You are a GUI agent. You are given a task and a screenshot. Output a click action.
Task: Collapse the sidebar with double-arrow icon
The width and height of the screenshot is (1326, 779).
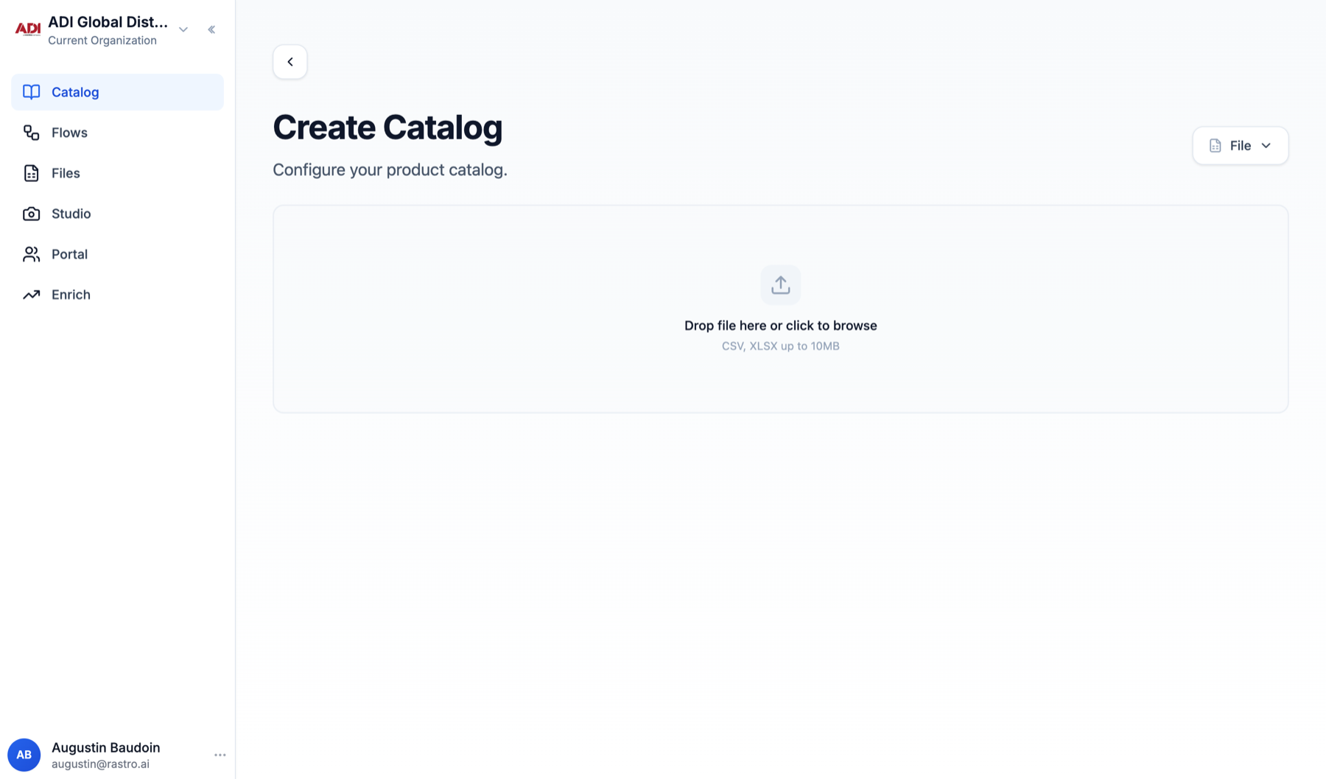(x=211, y=29)
